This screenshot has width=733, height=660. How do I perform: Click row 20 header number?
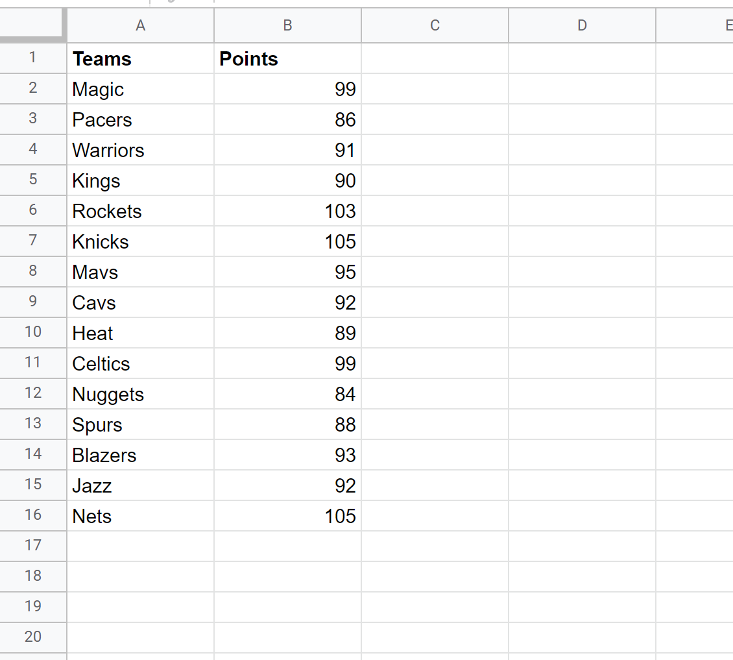(33, 637)
